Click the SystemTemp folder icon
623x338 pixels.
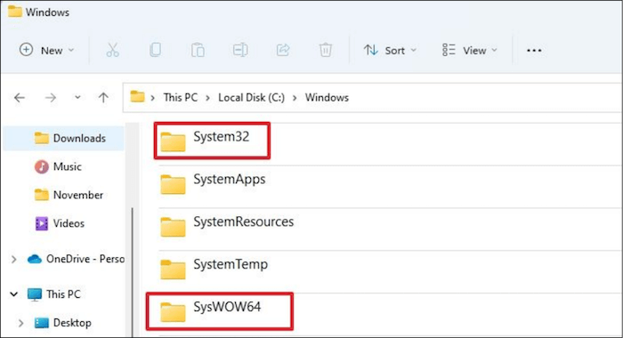173,270
